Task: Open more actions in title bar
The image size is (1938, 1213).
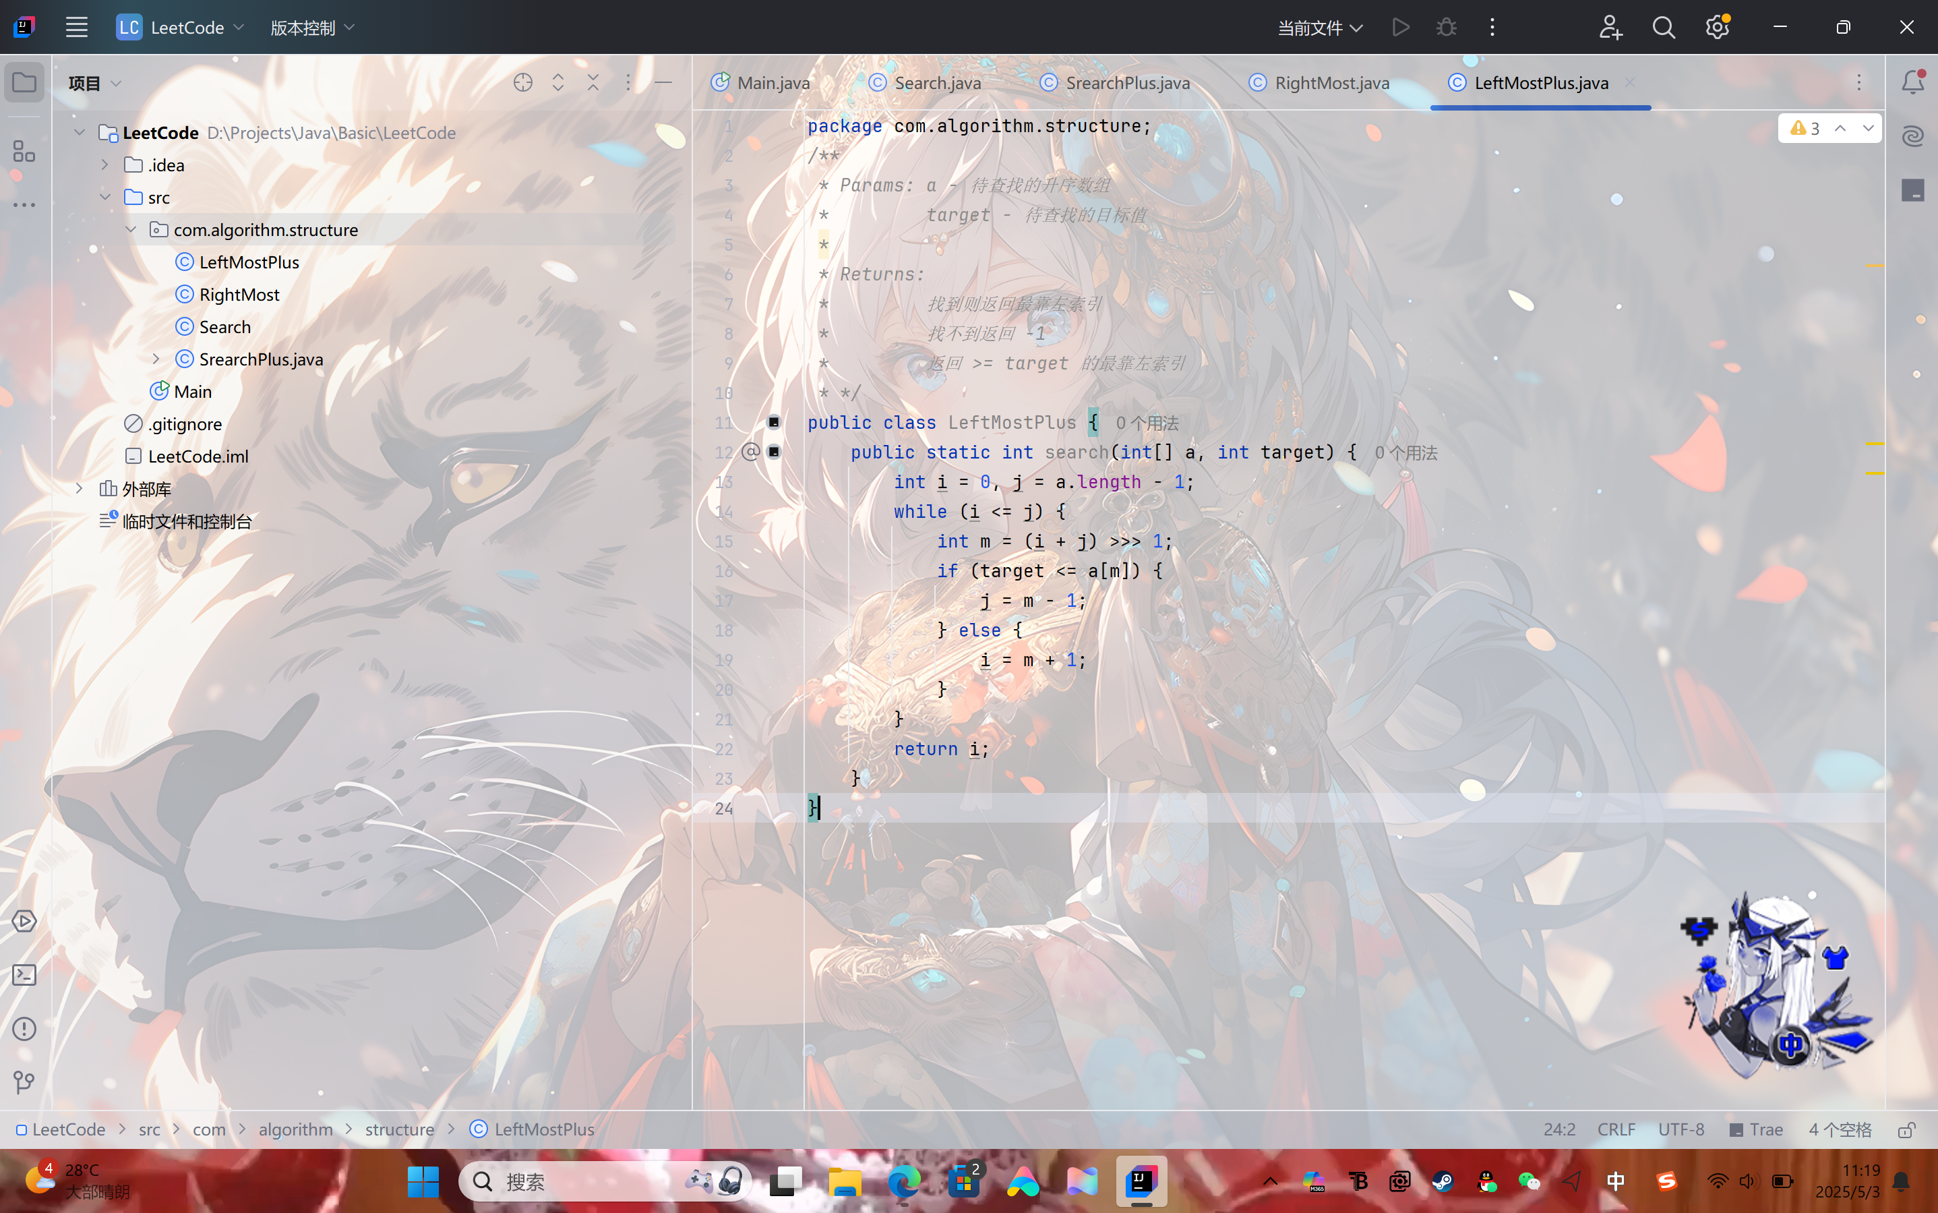Action: click(x=1492, y=27)
